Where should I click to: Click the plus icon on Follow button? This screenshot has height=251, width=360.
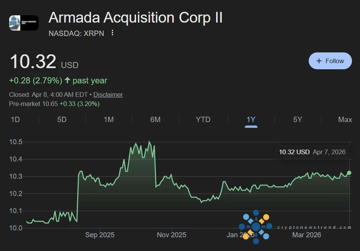pyautogui.click(x=319, y=61)
